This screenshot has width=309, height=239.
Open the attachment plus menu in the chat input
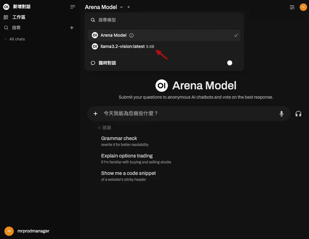[96, 114]
